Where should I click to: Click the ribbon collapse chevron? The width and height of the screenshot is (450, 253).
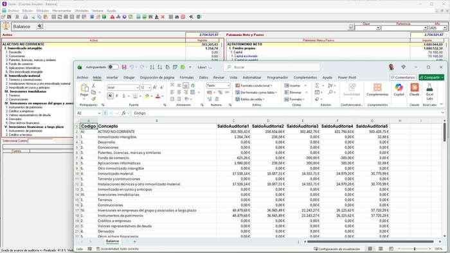[x=442, y=104]
